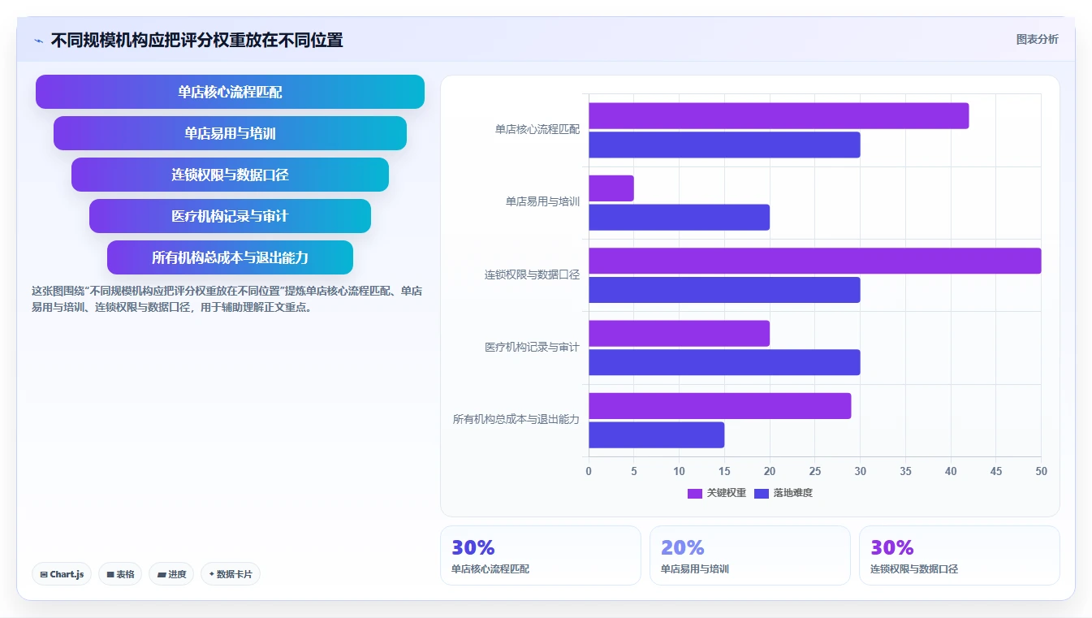Select the 单店核心流程匹配 funnel bar

230,92
